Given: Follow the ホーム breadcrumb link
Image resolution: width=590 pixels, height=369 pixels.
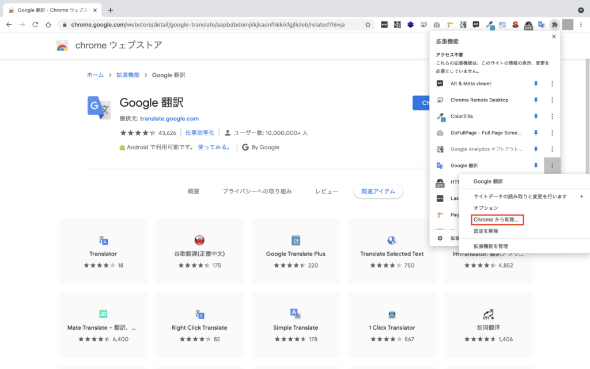Looking at the screenshot, I should (x=95, y=75).
